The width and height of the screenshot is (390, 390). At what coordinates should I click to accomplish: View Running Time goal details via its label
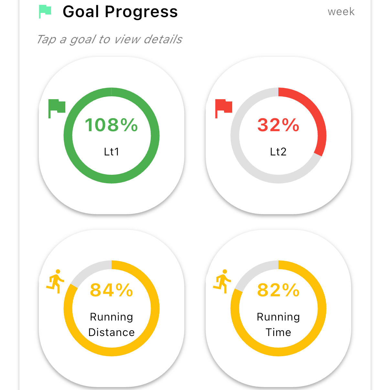[278, 324]
